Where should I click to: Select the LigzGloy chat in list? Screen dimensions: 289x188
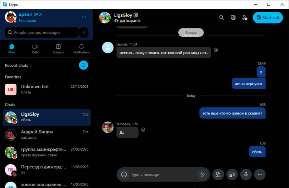coord(47,117)
